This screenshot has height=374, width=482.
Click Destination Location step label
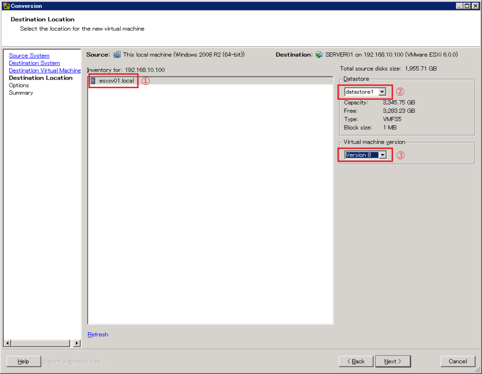tap(40, 78)
